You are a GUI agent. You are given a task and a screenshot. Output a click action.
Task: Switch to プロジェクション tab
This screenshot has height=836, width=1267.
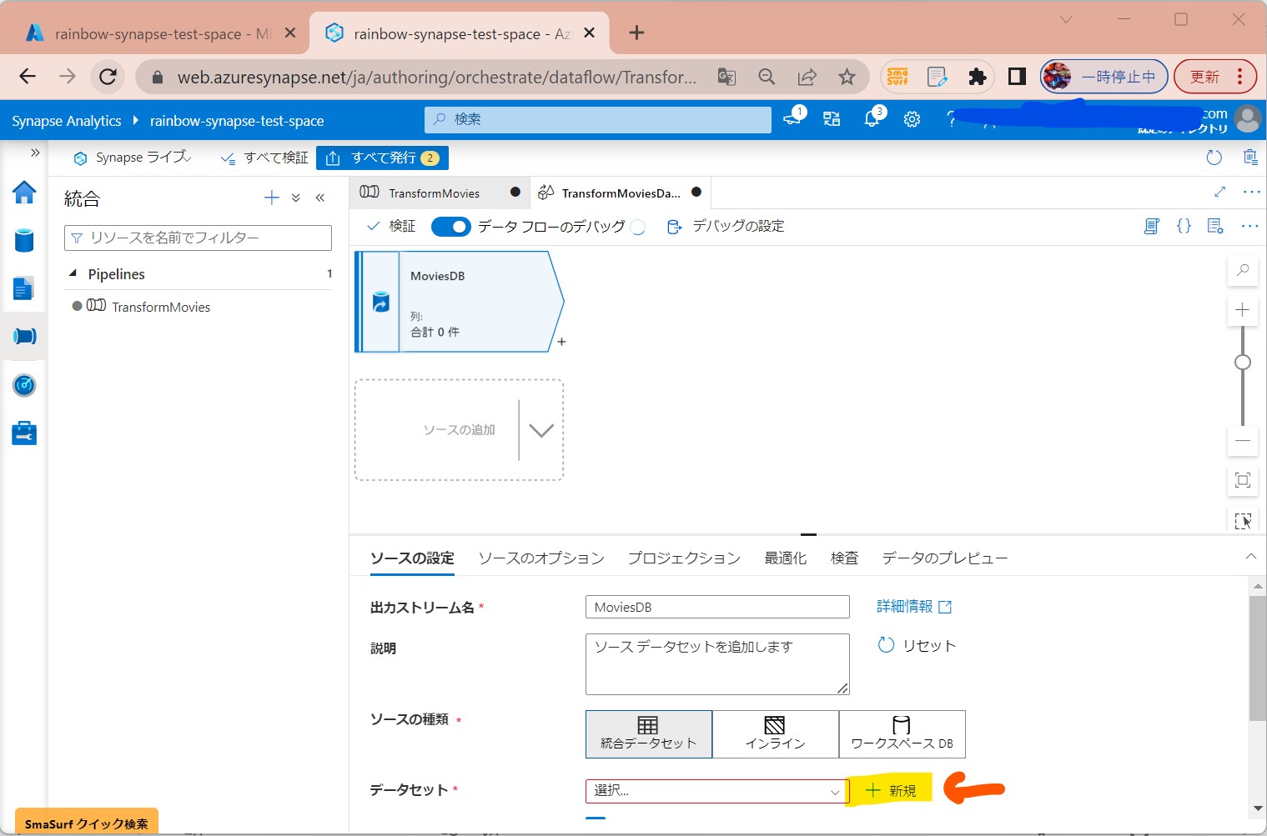[x=684, y=558]
